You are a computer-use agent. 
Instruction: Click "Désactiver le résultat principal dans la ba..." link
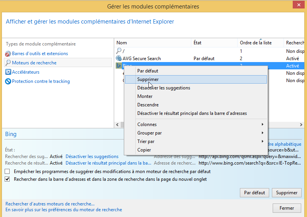(x=108, y=163)
